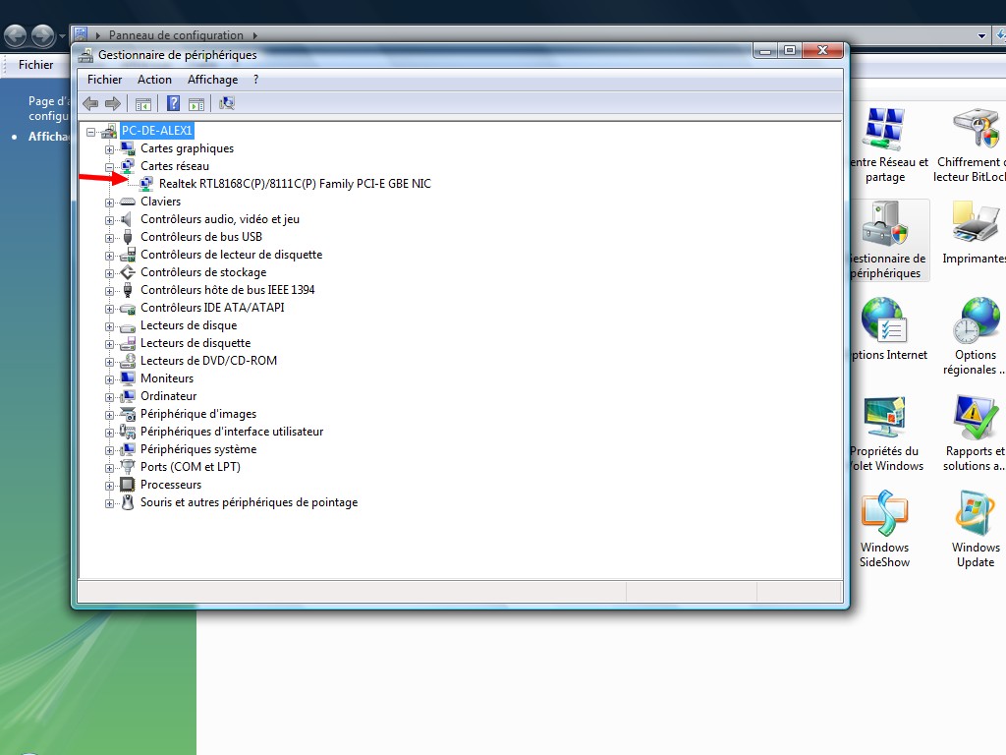Expand the Processeurs category

110,485
